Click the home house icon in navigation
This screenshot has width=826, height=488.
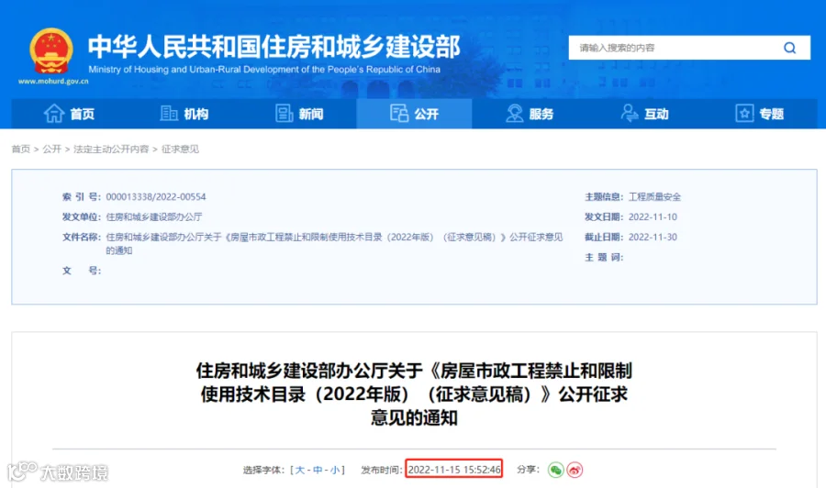tap(54, 113)
